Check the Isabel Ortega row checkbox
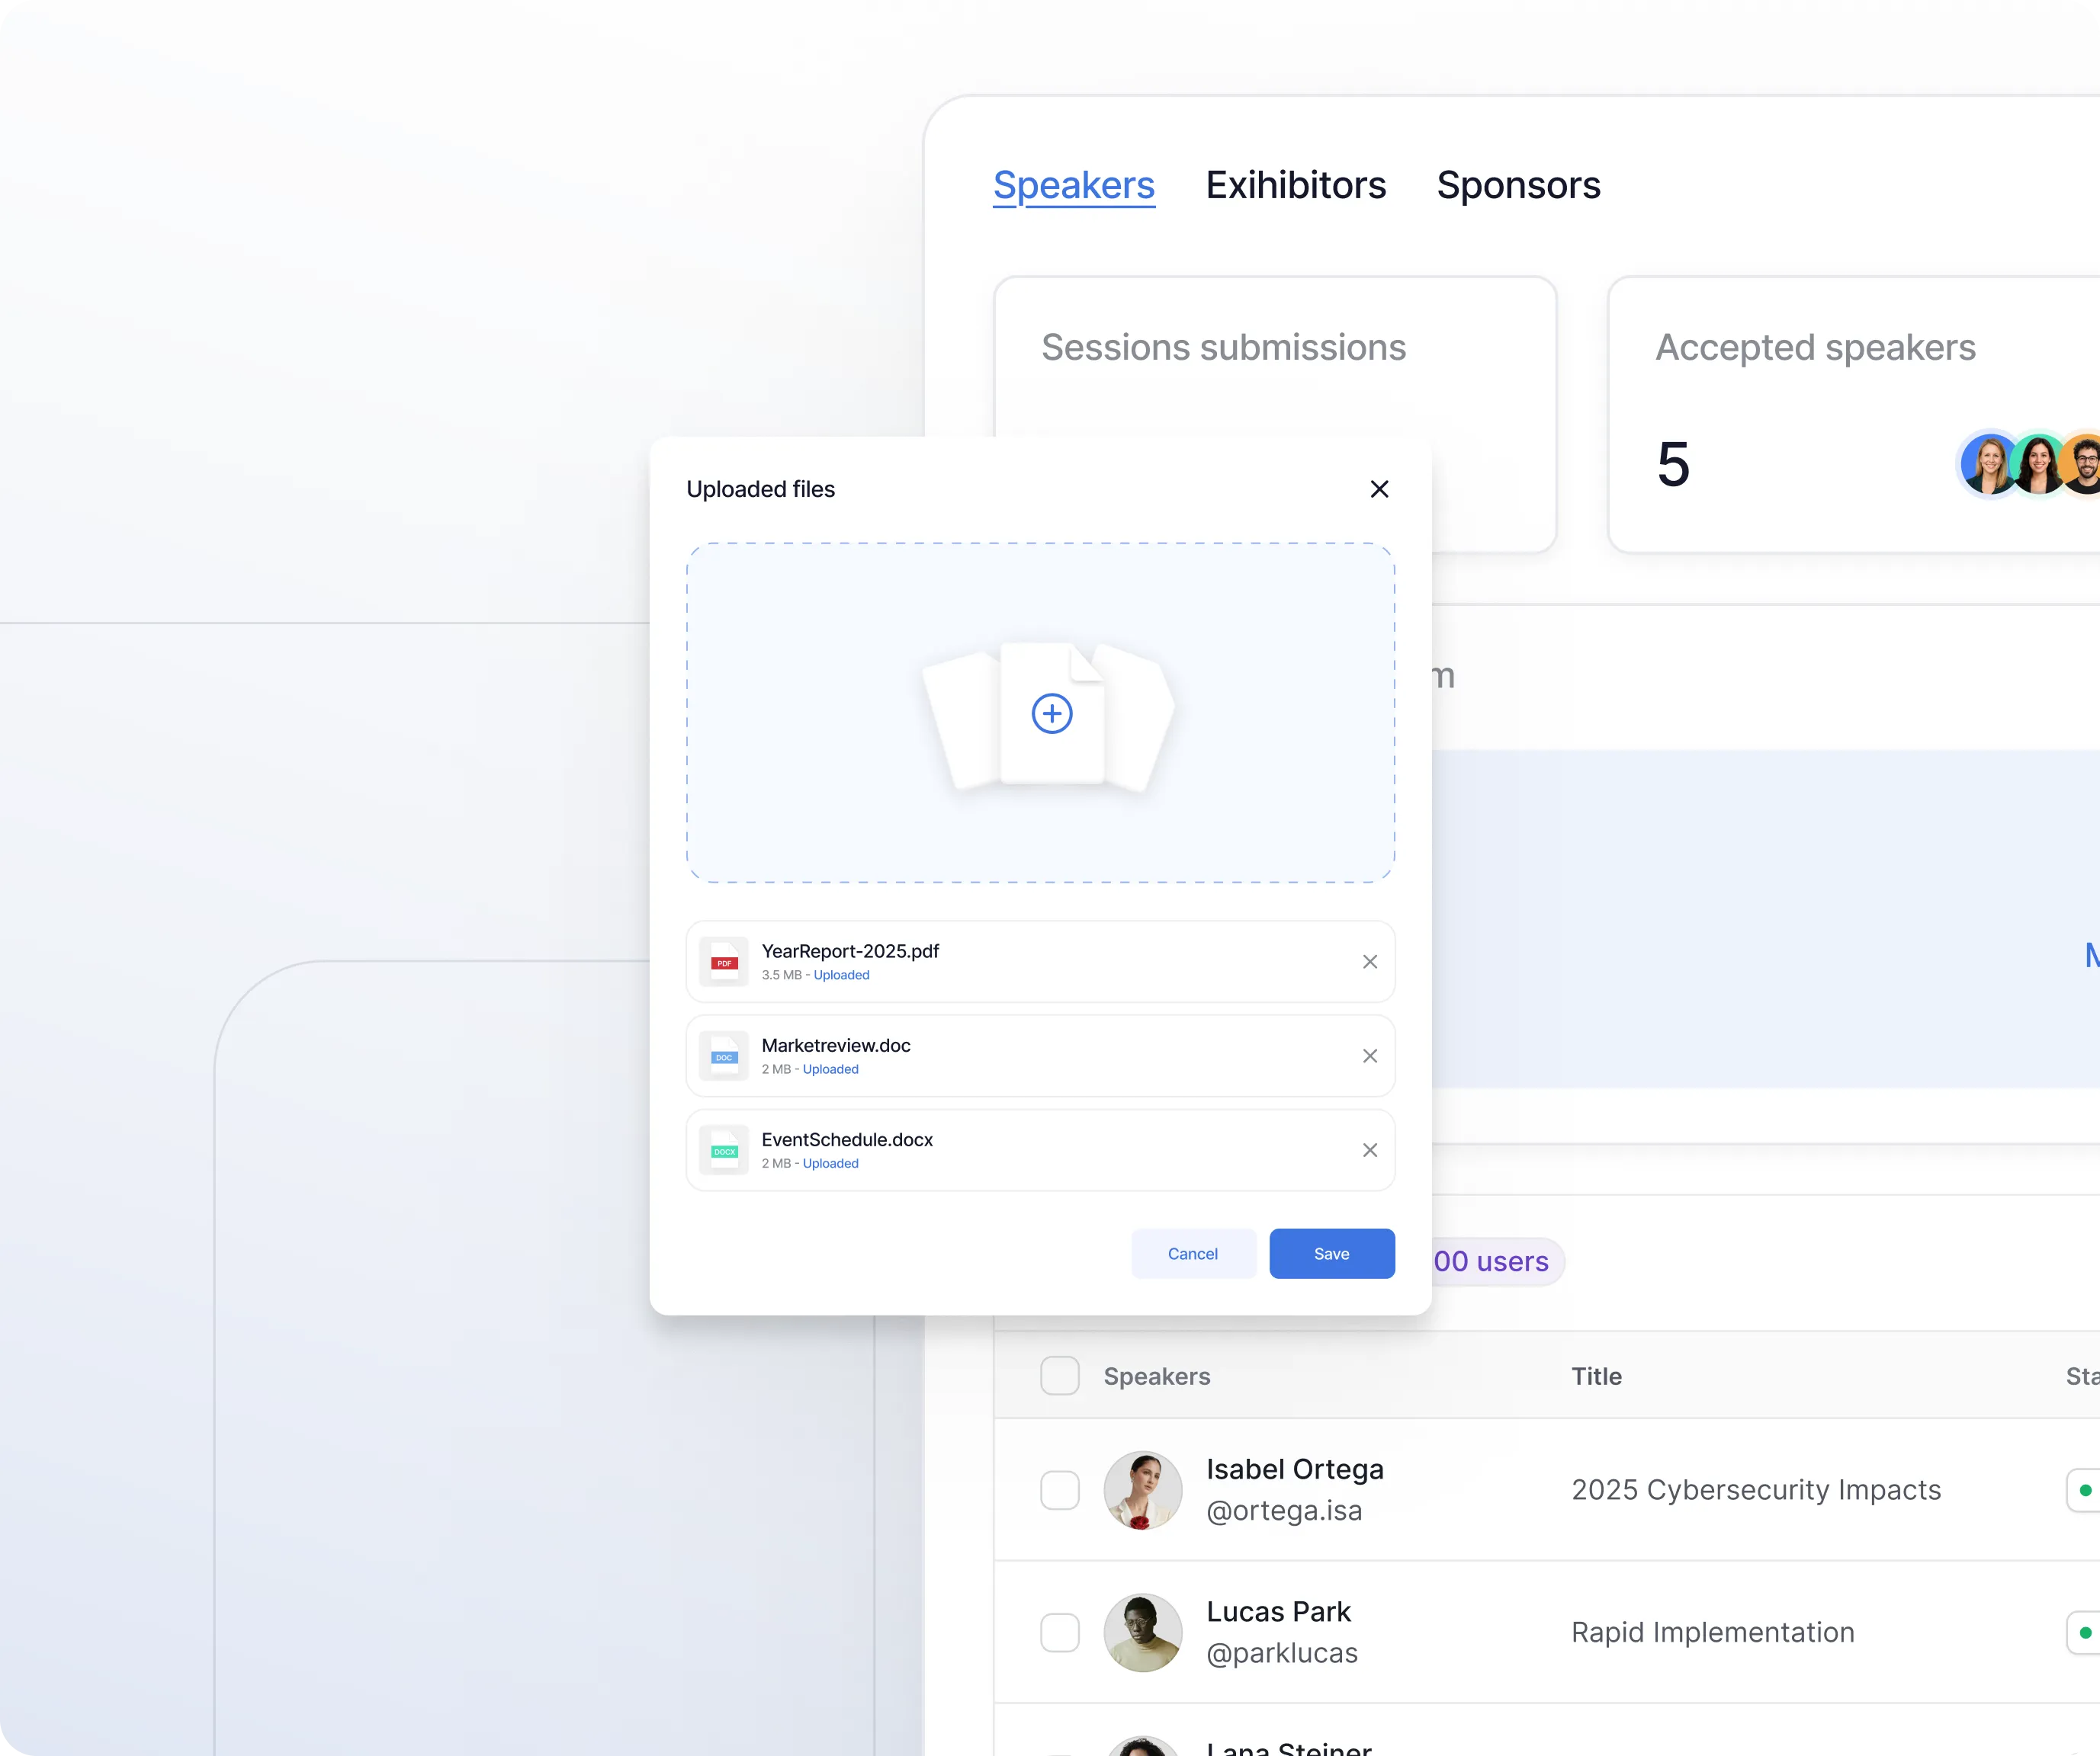The image size is (2100, 1756). coord(1059,1489)
